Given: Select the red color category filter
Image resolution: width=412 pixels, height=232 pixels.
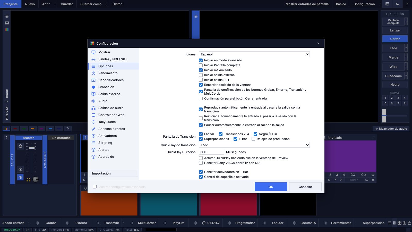Looking at the screenshot, I should coord(15,128).
